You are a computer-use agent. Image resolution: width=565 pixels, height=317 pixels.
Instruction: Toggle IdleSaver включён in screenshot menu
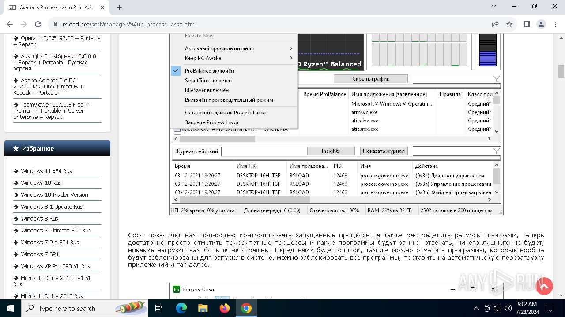207,90
